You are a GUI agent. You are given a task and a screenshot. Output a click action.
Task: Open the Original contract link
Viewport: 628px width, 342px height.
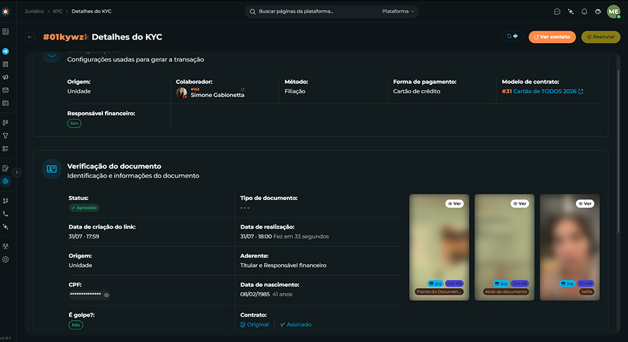point(255,324)
